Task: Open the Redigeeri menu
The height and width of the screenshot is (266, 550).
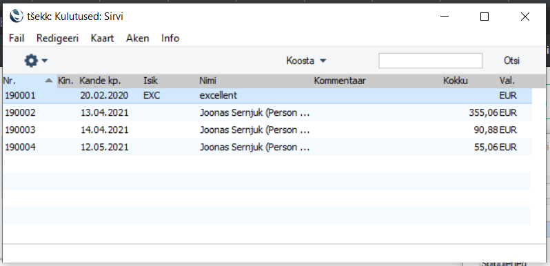Action: pos(57,39)
